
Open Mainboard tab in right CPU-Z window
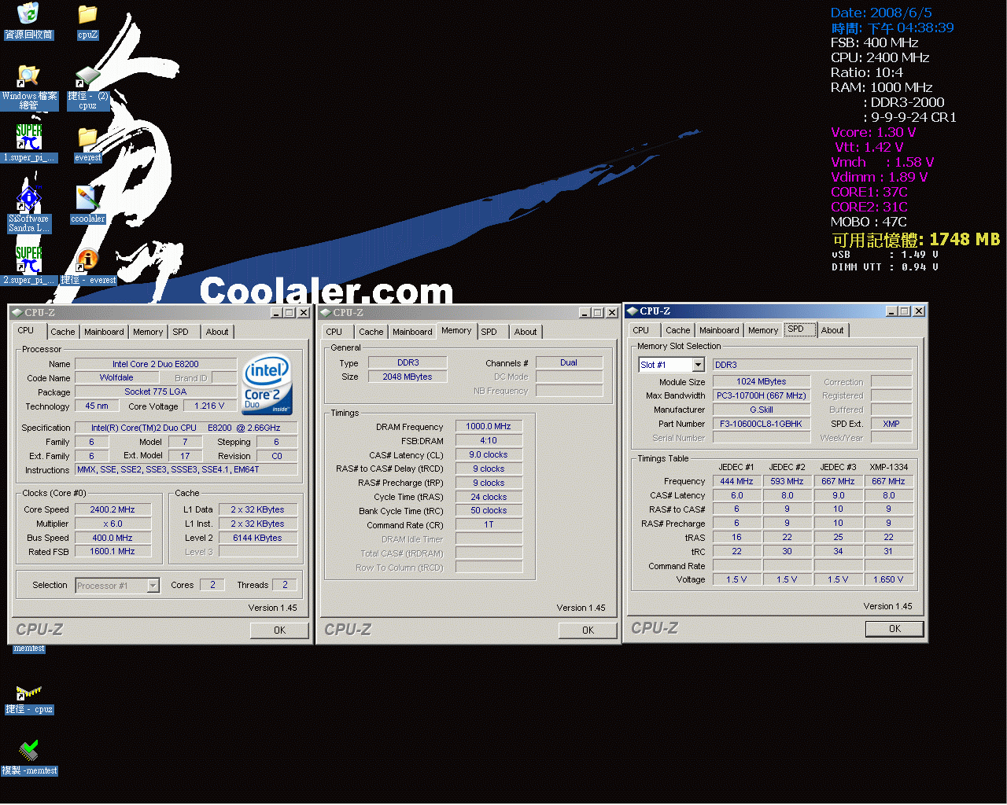click(x=719, y=330)
